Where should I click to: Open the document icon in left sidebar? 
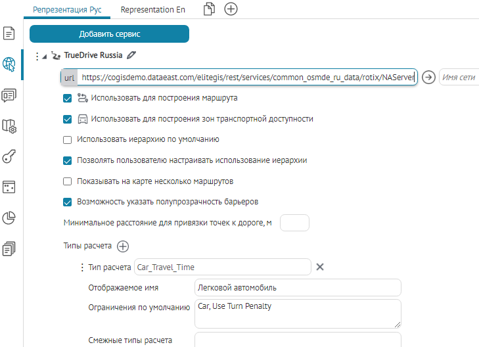click(9, 33)
